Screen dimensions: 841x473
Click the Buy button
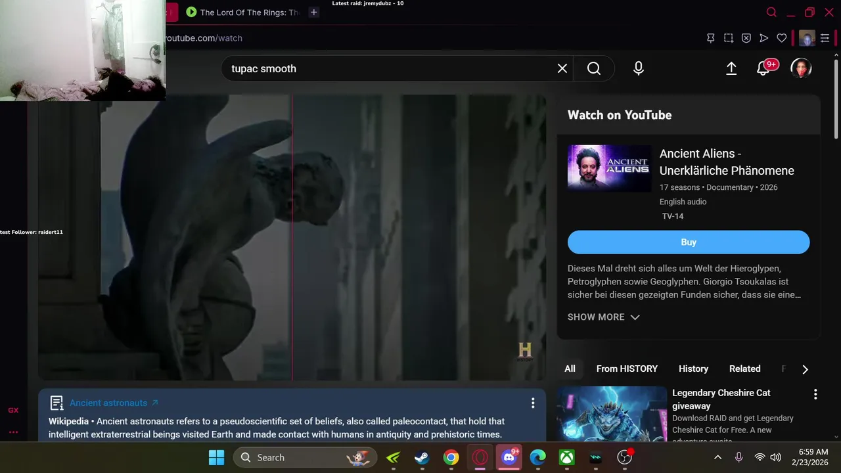tap(689, 242)
